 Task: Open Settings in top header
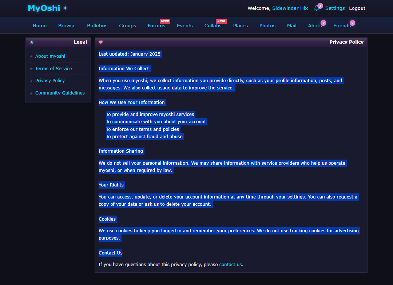point(335,8)
